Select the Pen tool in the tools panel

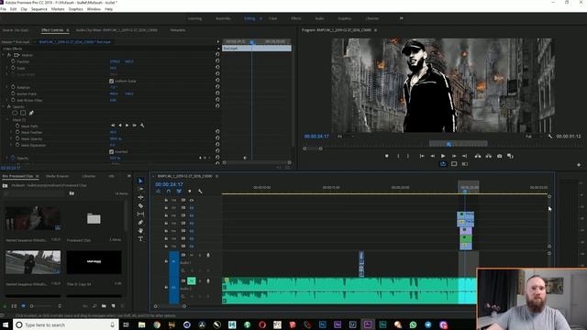click(140, 223)
